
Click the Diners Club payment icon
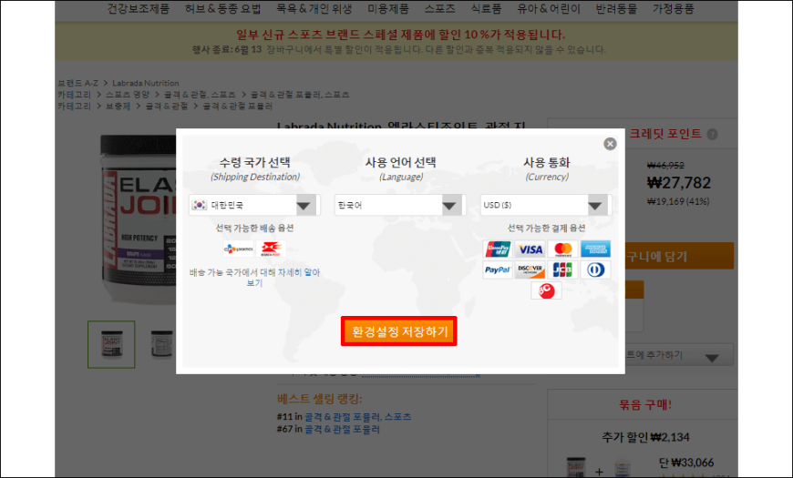click(x=595, y=270)
